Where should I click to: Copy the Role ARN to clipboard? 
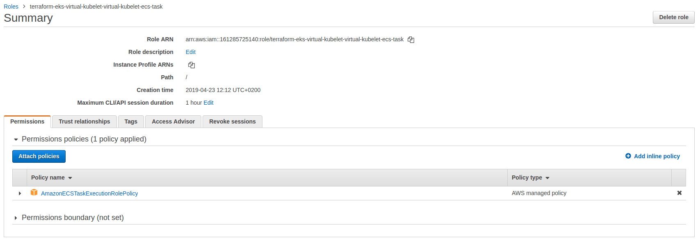pyautogui.click(x=411, y=40)
